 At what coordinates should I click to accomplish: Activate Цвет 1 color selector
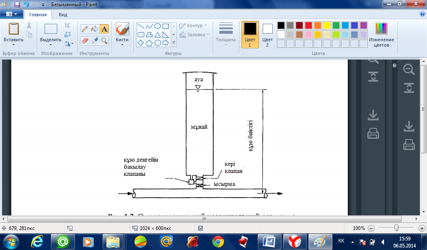tap(250, 35)
